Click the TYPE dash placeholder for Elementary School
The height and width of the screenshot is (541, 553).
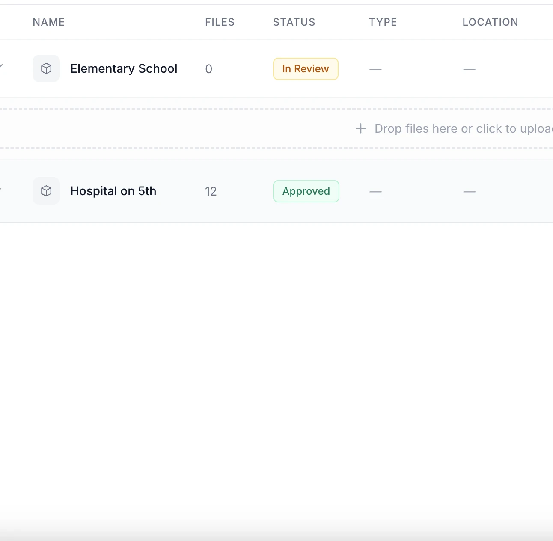pyautogui.click(x=375, y=68)
